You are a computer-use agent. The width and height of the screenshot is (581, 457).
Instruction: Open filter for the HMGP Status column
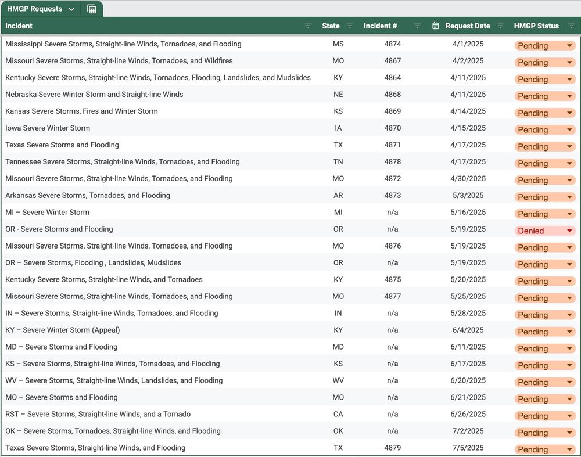coord(571,26)
